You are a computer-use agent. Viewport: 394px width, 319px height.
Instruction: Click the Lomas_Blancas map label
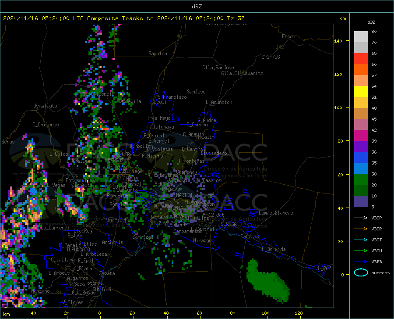(x=276, y=213)
